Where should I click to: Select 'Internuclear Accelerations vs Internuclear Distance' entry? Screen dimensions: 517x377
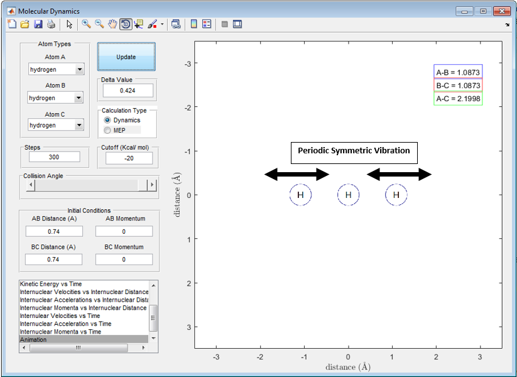[x=84, y=300]
